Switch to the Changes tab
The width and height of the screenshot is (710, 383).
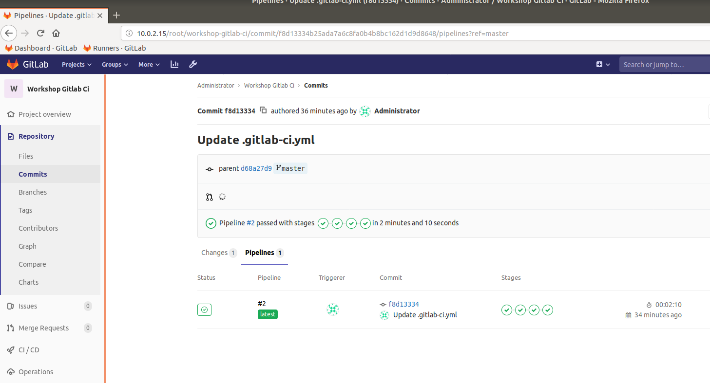[x=215, y=253]
